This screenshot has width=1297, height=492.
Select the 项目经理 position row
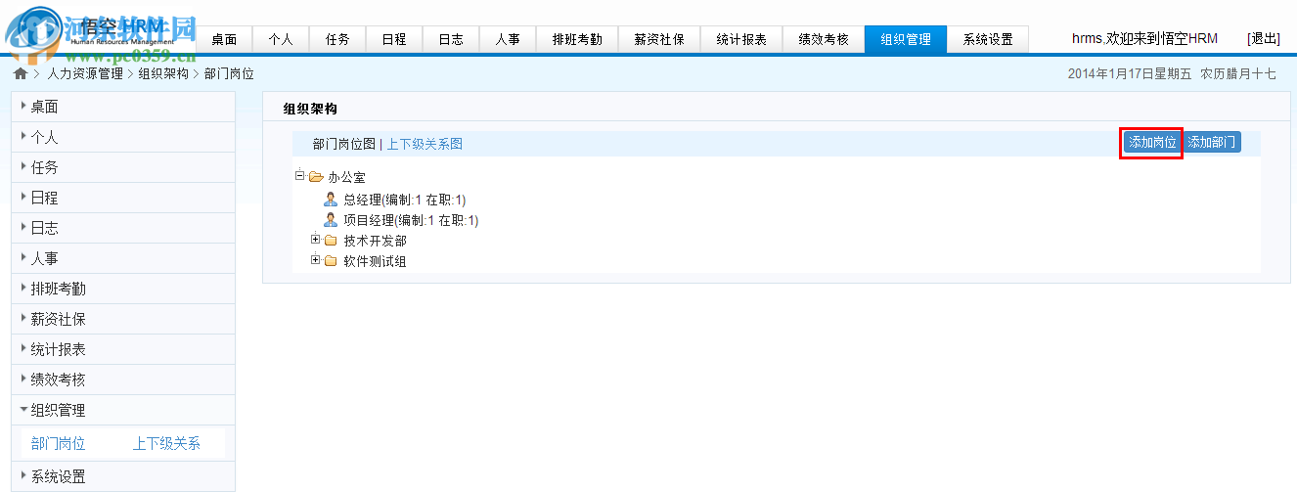point(411,220)
